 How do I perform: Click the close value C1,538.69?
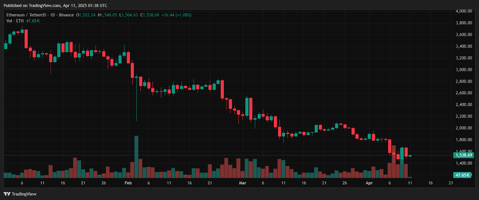pyautogui.click(x=150, y=15)
